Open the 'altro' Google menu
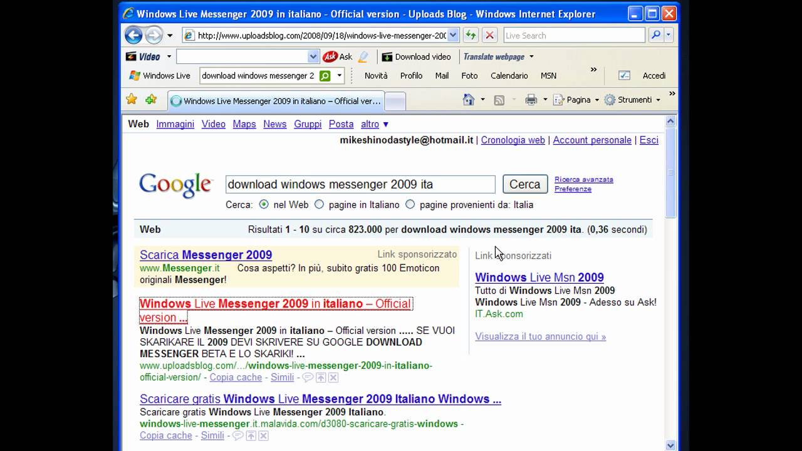802x451 pixels. click(x=375, y=124)
